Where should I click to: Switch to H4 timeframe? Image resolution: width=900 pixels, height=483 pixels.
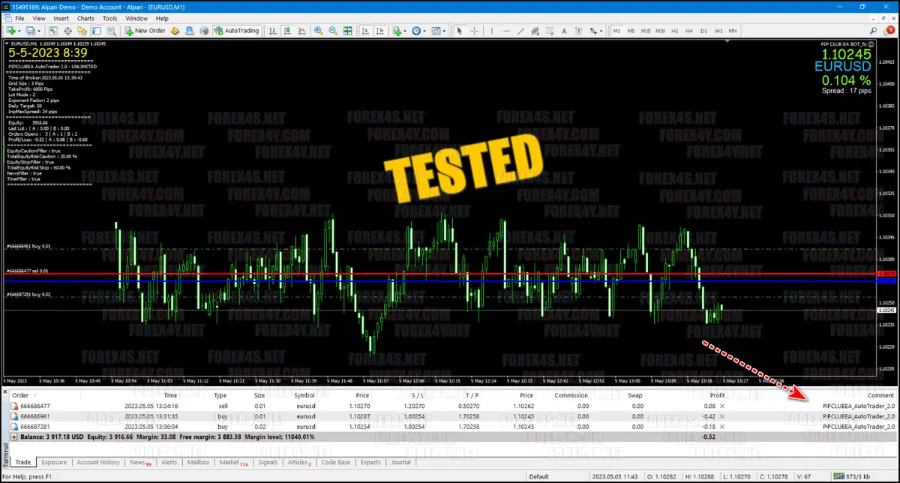tap(689, 31)
